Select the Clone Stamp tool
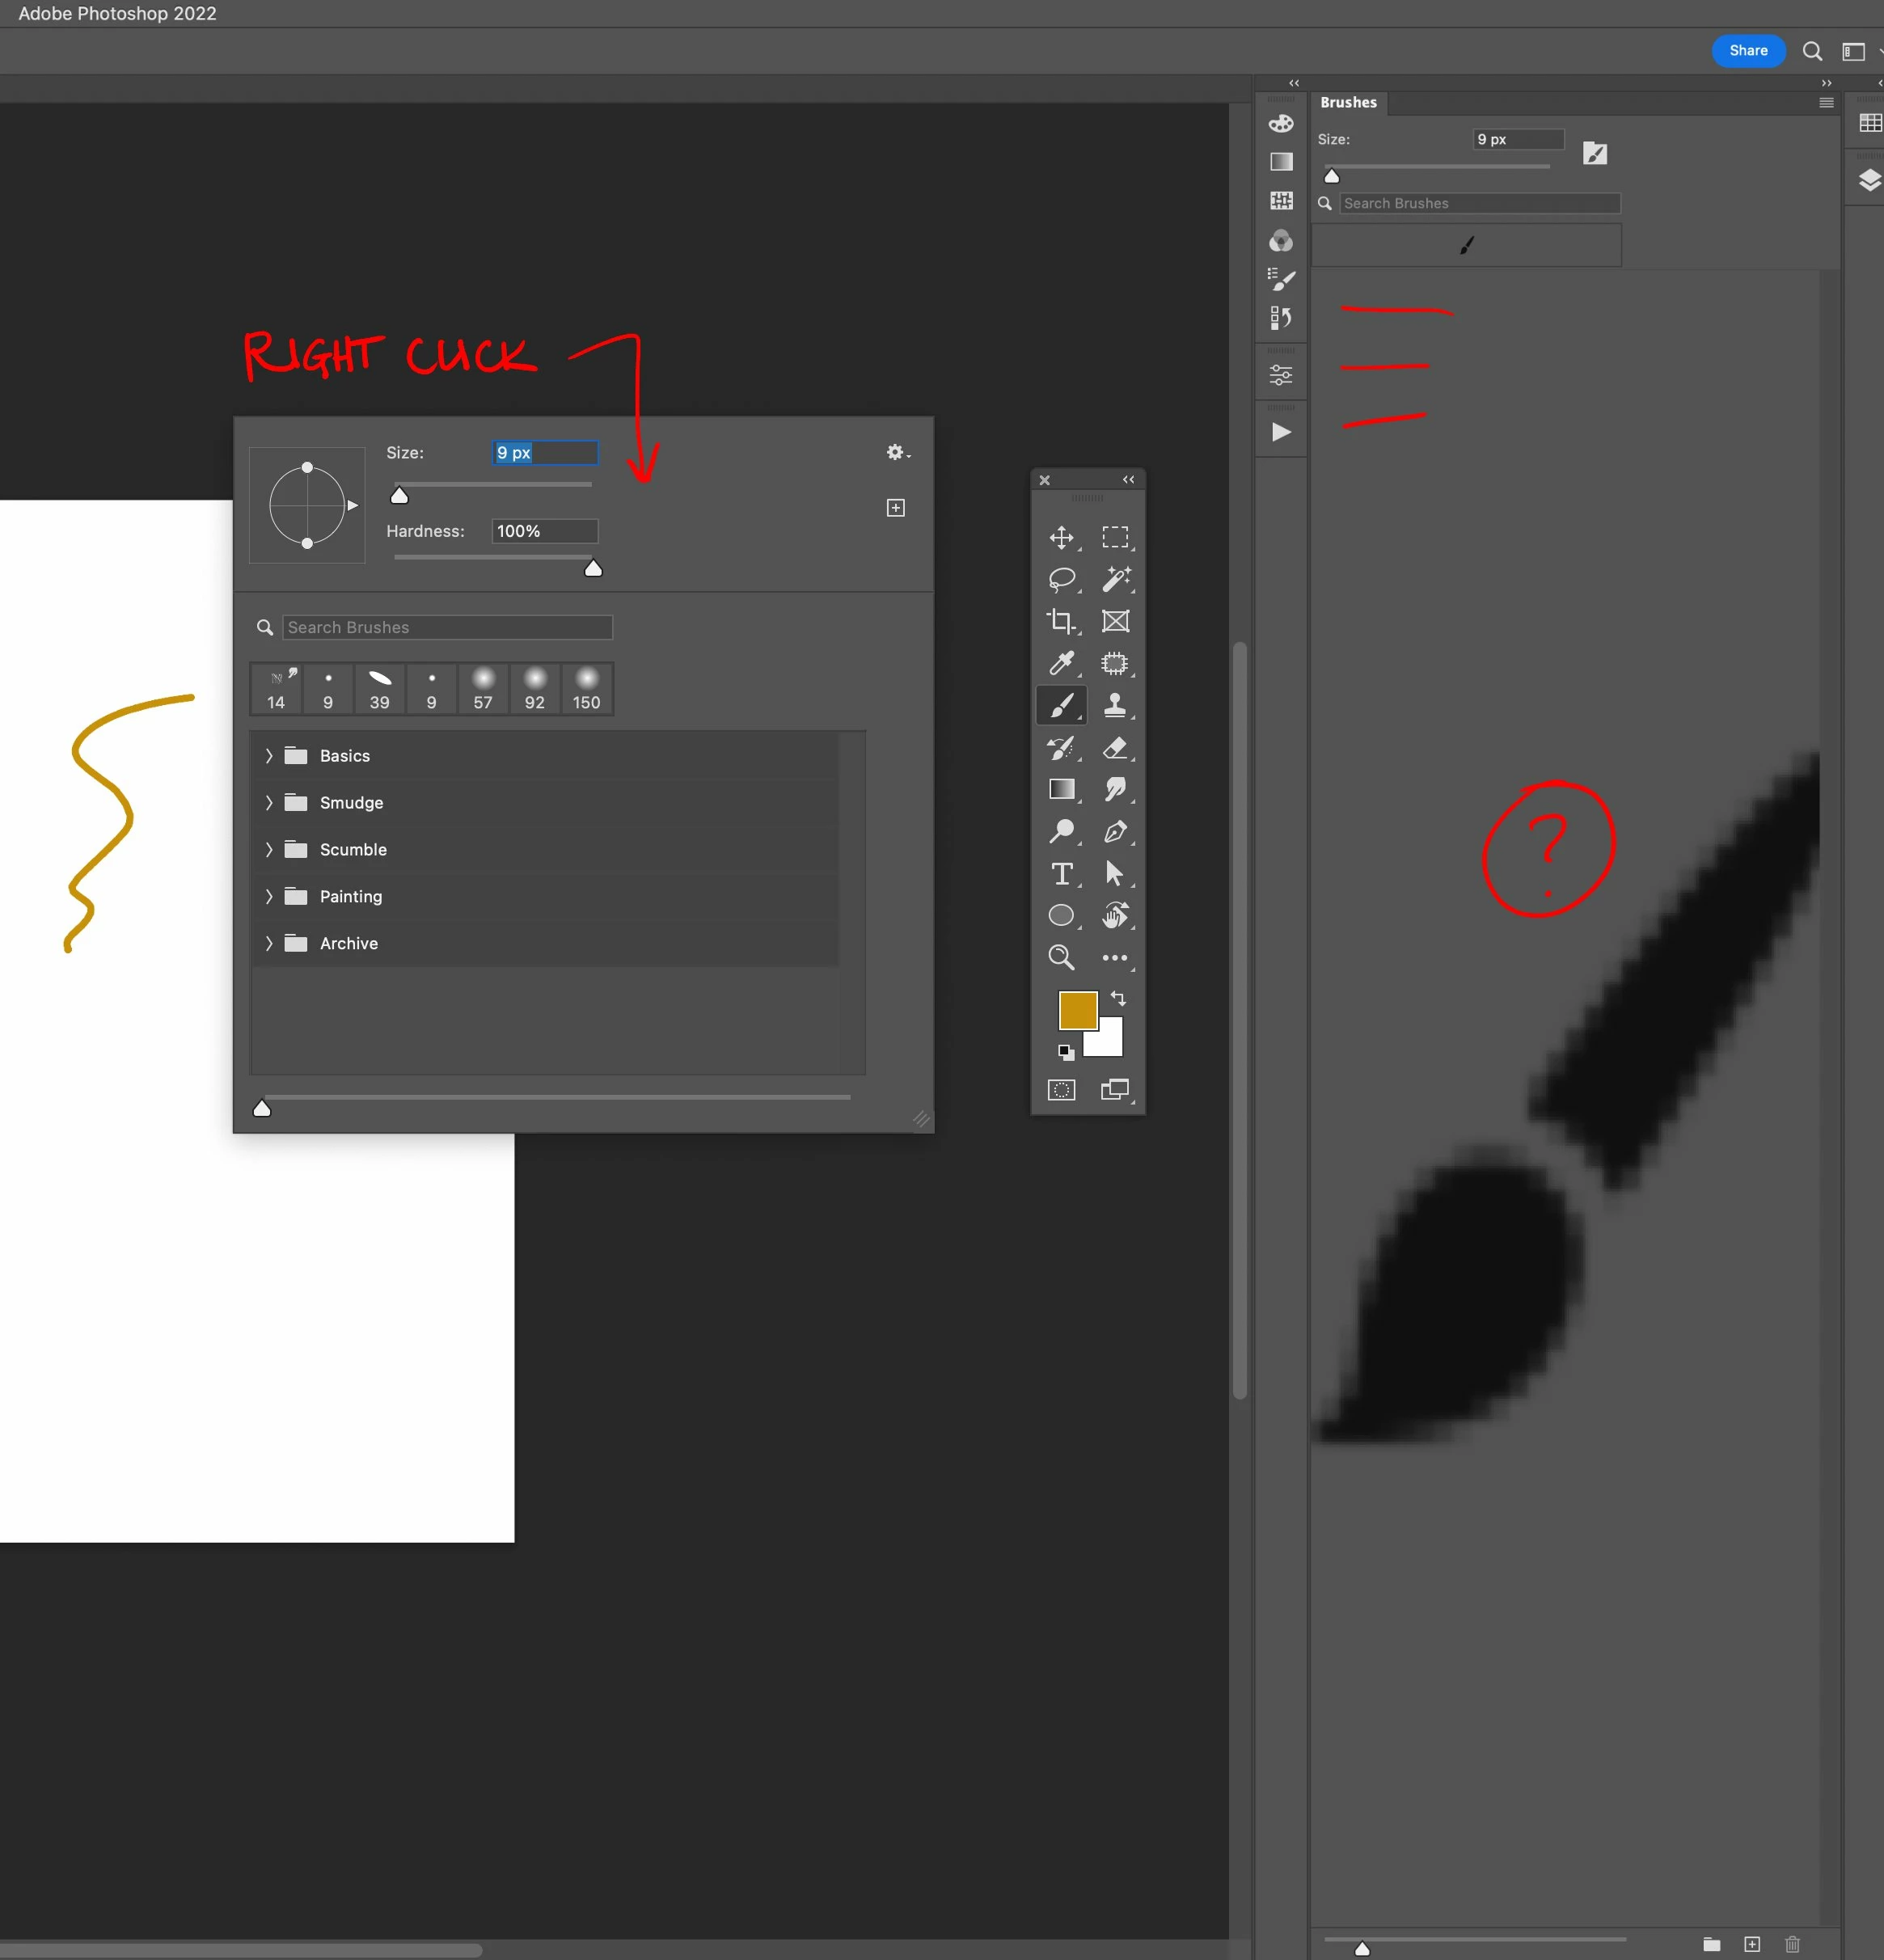This screenshot has width=1884, height=1960. point(1115,705)
